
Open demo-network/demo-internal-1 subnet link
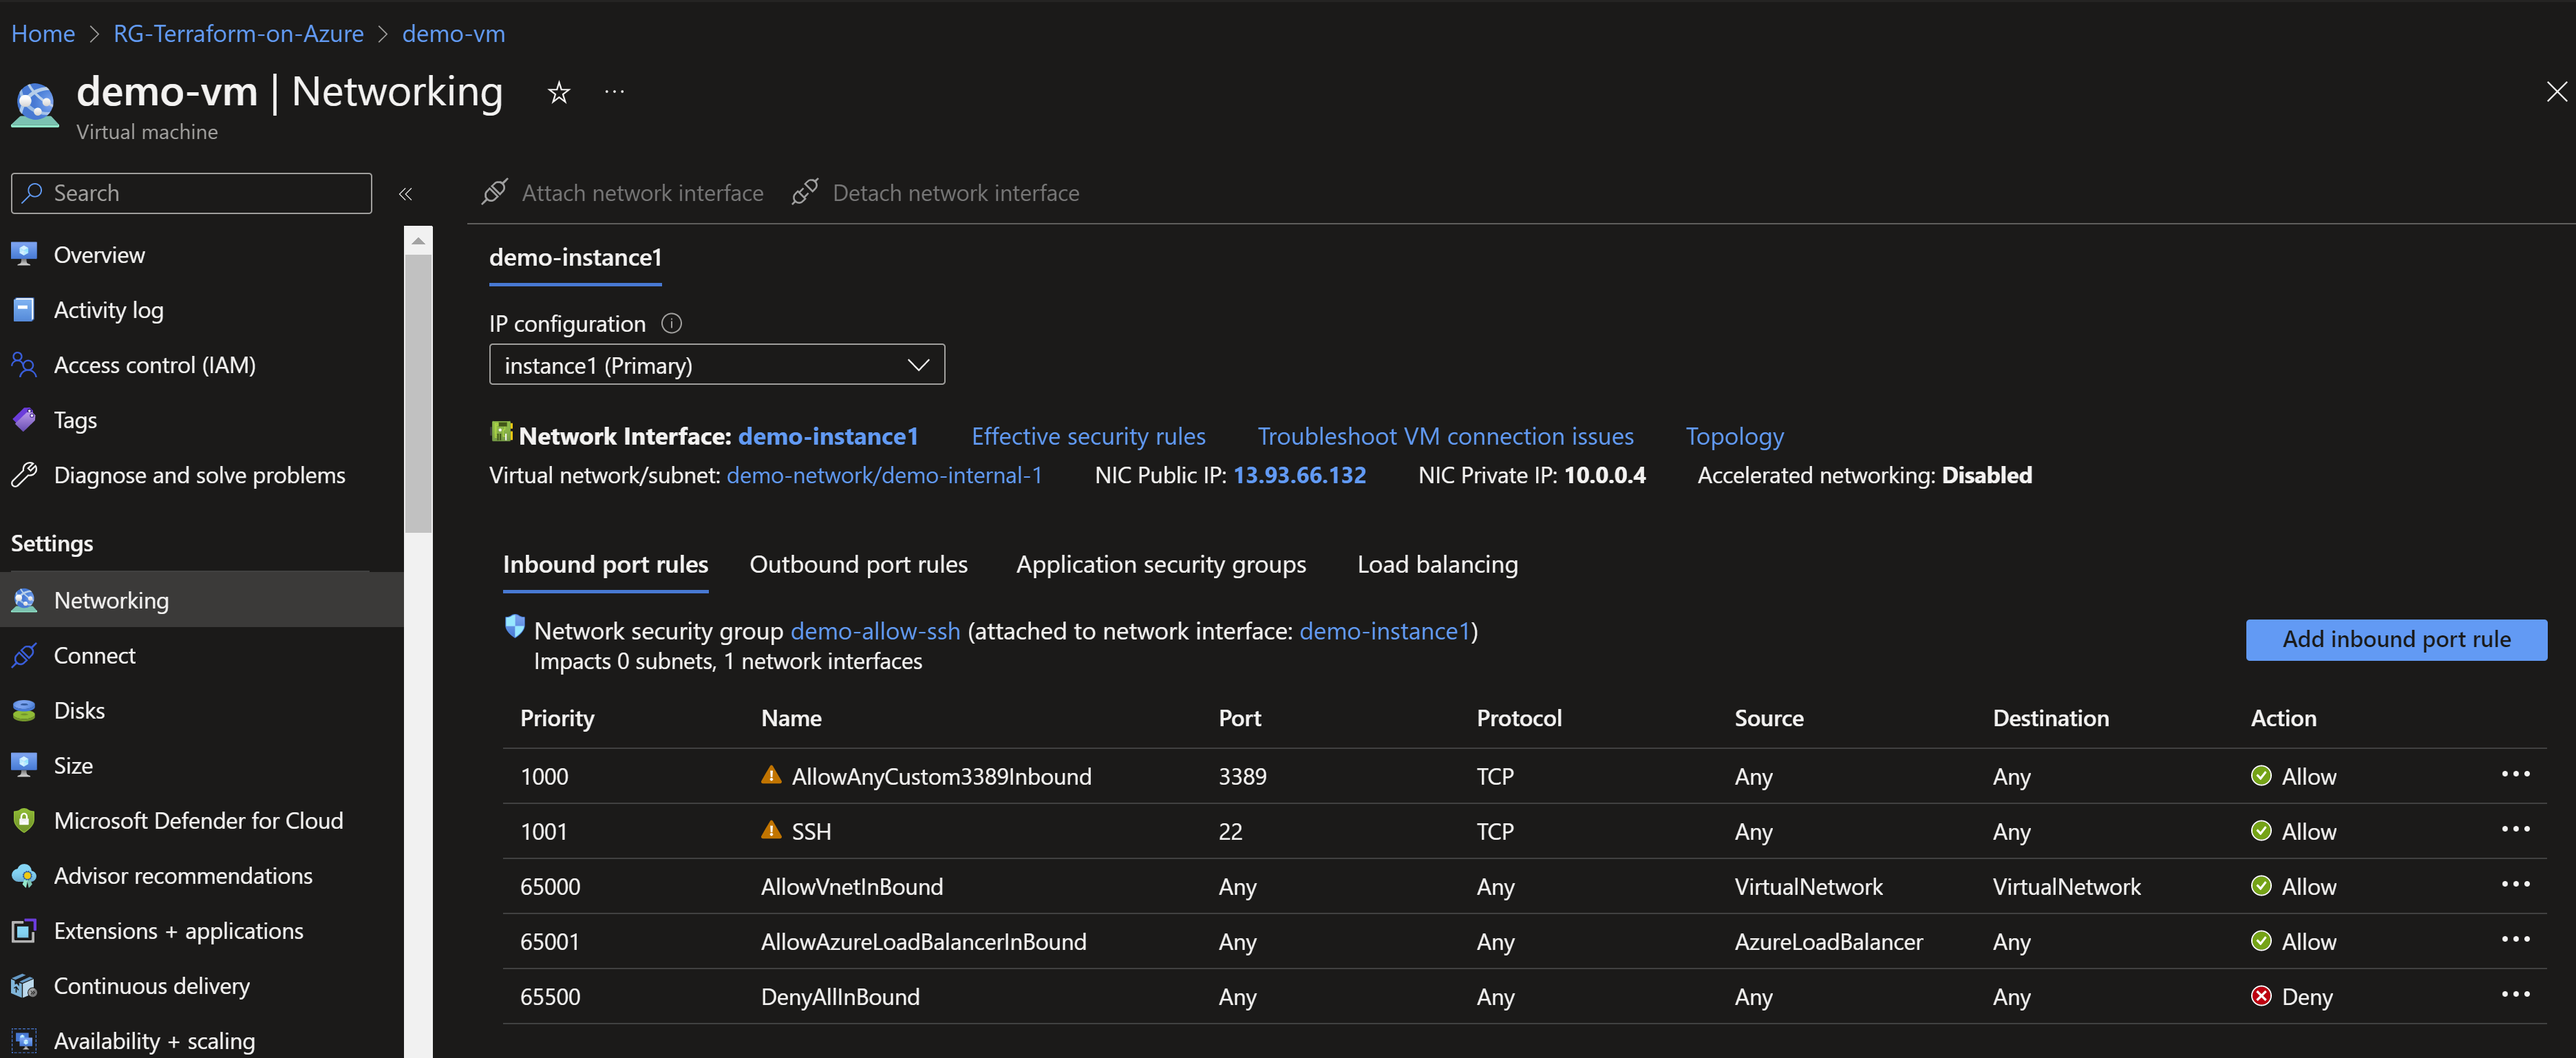(x=884, y=476)
